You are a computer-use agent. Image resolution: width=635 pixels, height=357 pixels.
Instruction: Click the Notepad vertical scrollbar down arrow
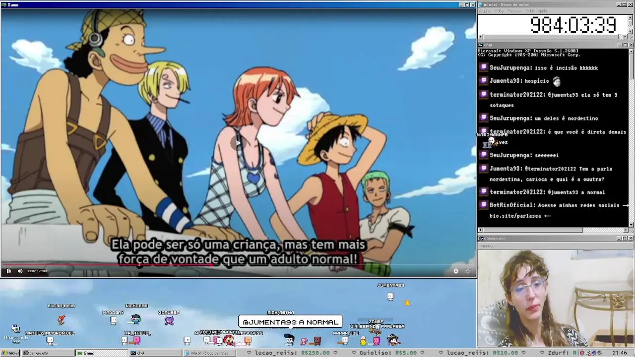click(x=631, y=31)
